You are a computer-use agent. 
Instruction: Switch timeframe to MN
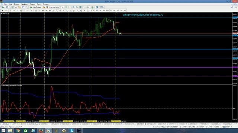pos(125,11)
